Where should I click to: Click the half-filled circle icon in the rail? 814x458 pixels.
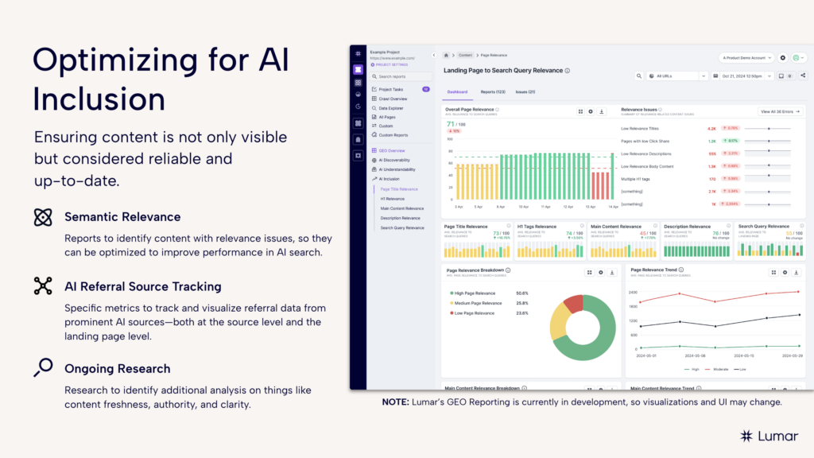coord(358,95)
